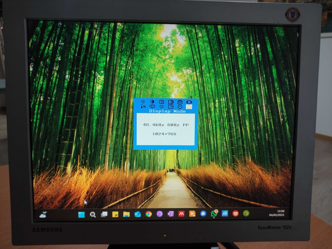
Task: Select the color temperature thermometer K icon
Action: point(143,106)
